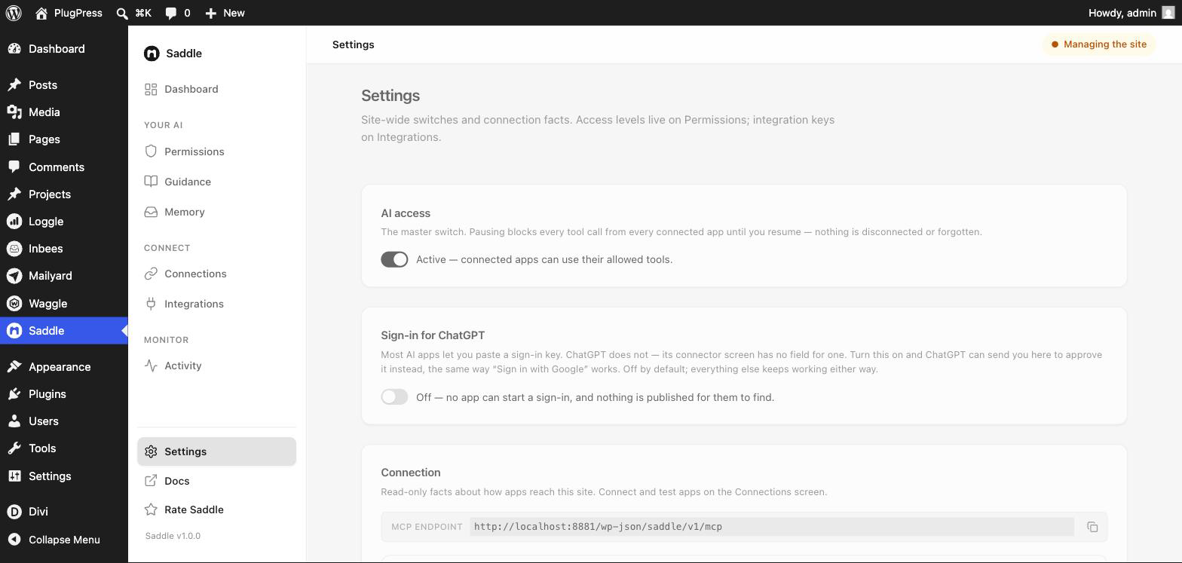Image resolution: width=1182 pixels, height=563 pixels.
Task: Select Settings in the Saddle sidebar
Action: coord(216,451)
